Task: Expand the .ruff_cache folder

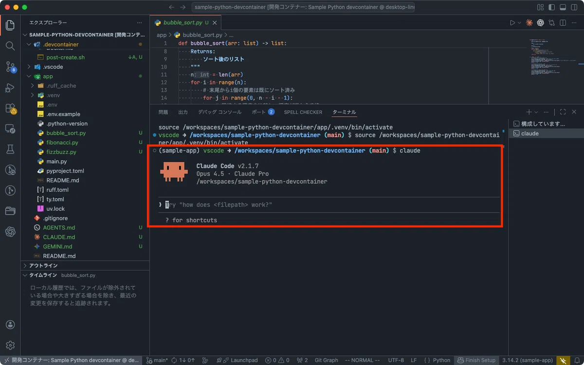Action: (x=33, y=86)
